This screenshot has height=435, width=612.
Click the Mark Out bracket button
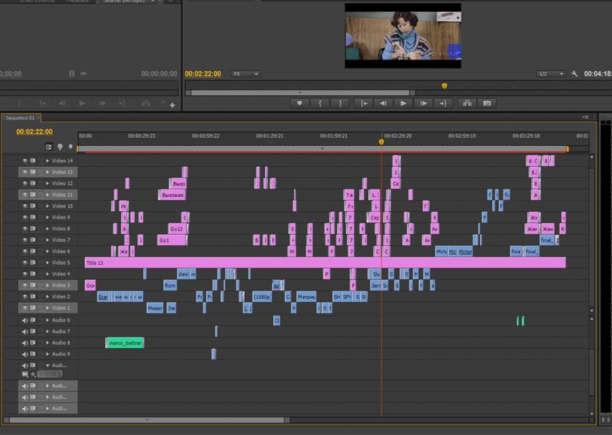point(340,103)
